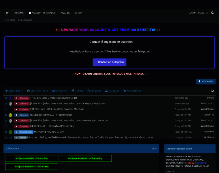Image resolution: width=219 pixels, height=173 pixels.
Task: Click the New Posts button
Action: click(x=206, y=82)
